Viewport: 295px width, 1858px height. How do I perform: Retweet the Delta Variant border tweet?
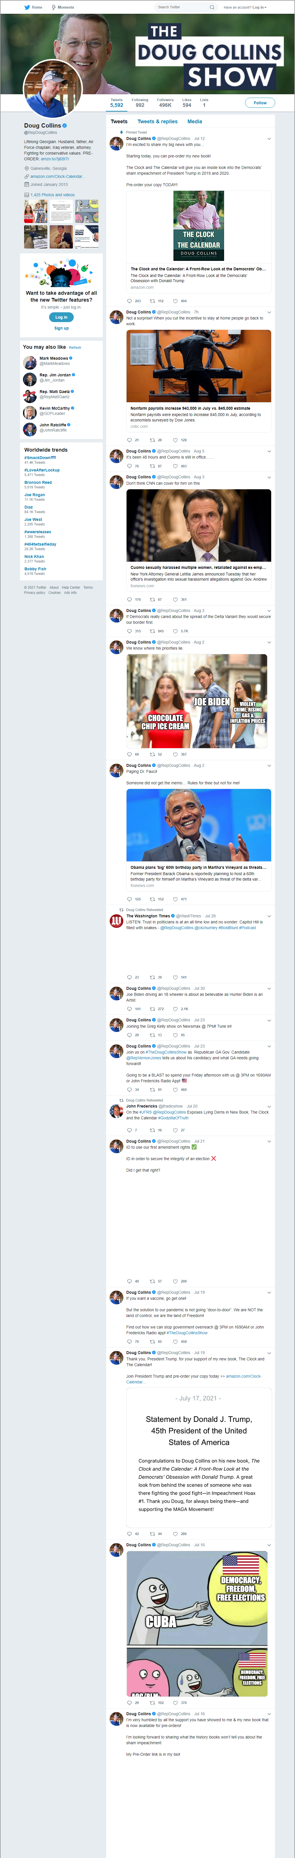[x=152, y=631]
